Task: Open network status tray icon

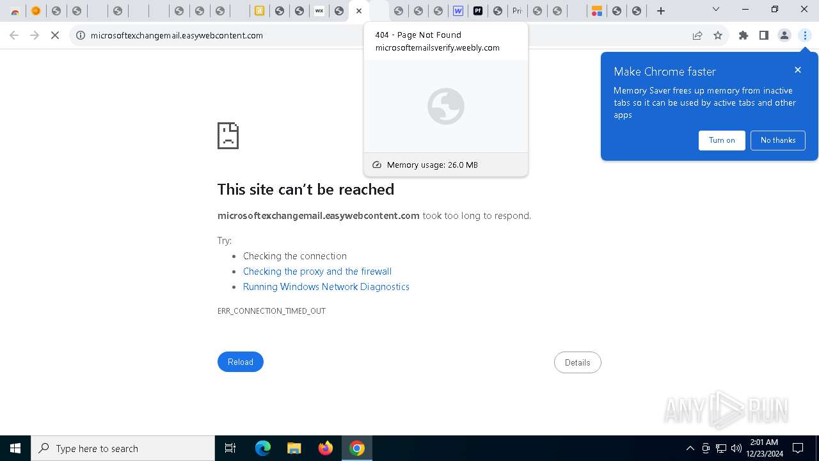Action: point(721,448)
